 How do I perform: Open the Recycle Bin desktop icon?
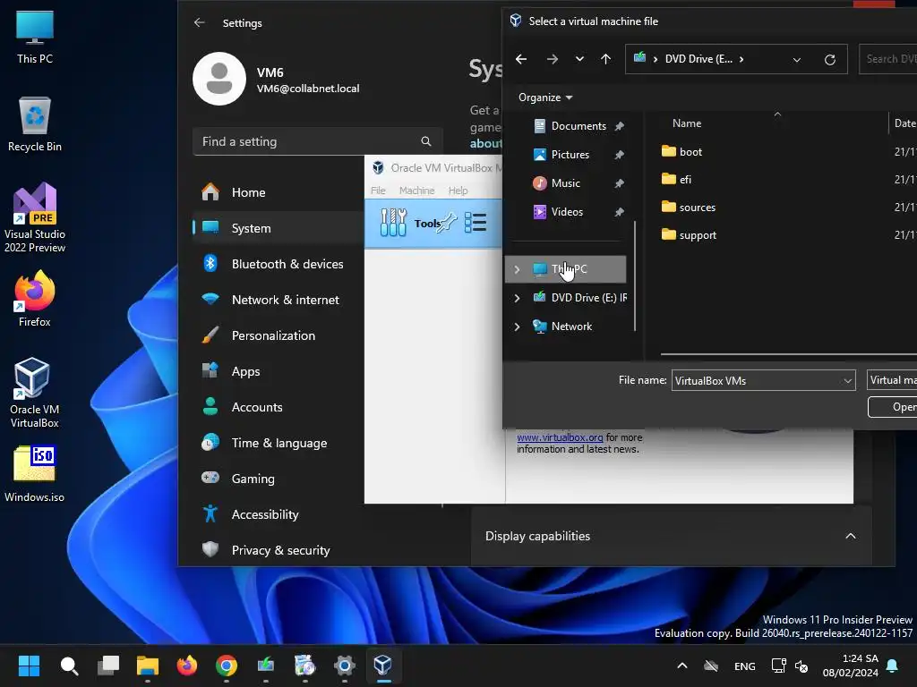(x=35, y=124)
